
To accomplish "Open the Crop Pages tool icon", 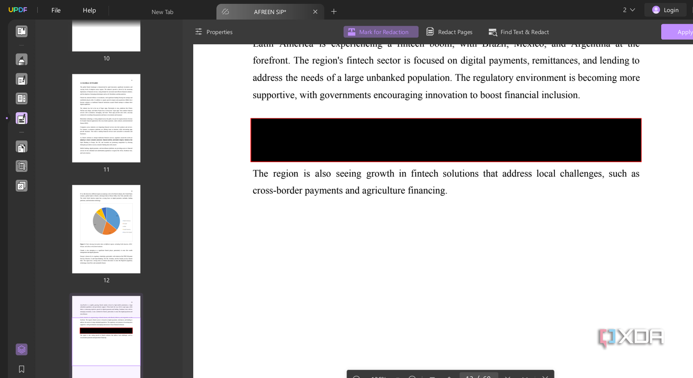I will 21,166.
